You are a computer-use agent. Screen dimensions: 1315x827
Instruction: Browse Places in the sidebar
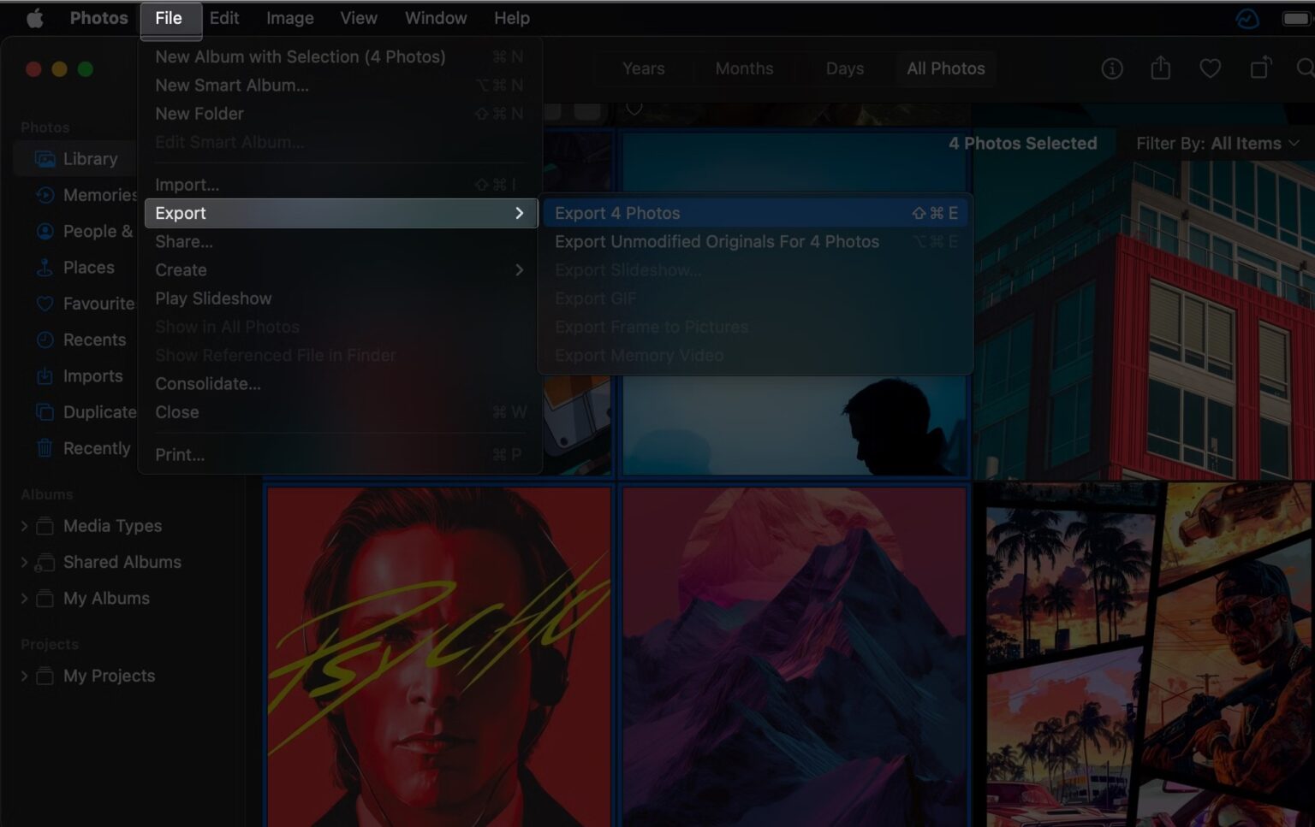[x=88, y=267]
